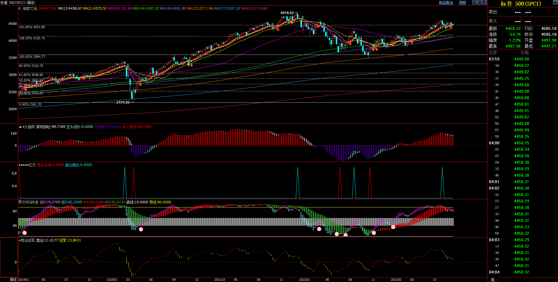Click the 周线 period label at bottom left
Screen dimensions: 558x282
[x=13, y=280]
